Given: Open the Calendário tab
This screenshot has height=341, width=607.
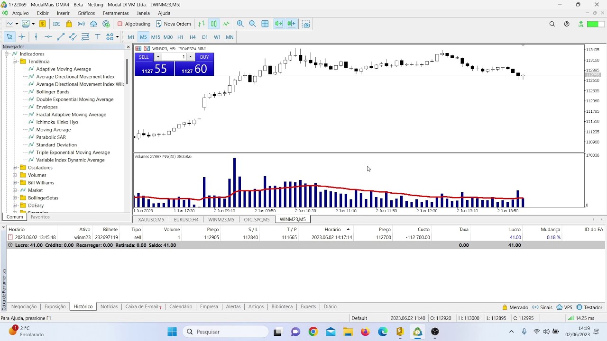Looking at the screenshot, I should 181,306.
